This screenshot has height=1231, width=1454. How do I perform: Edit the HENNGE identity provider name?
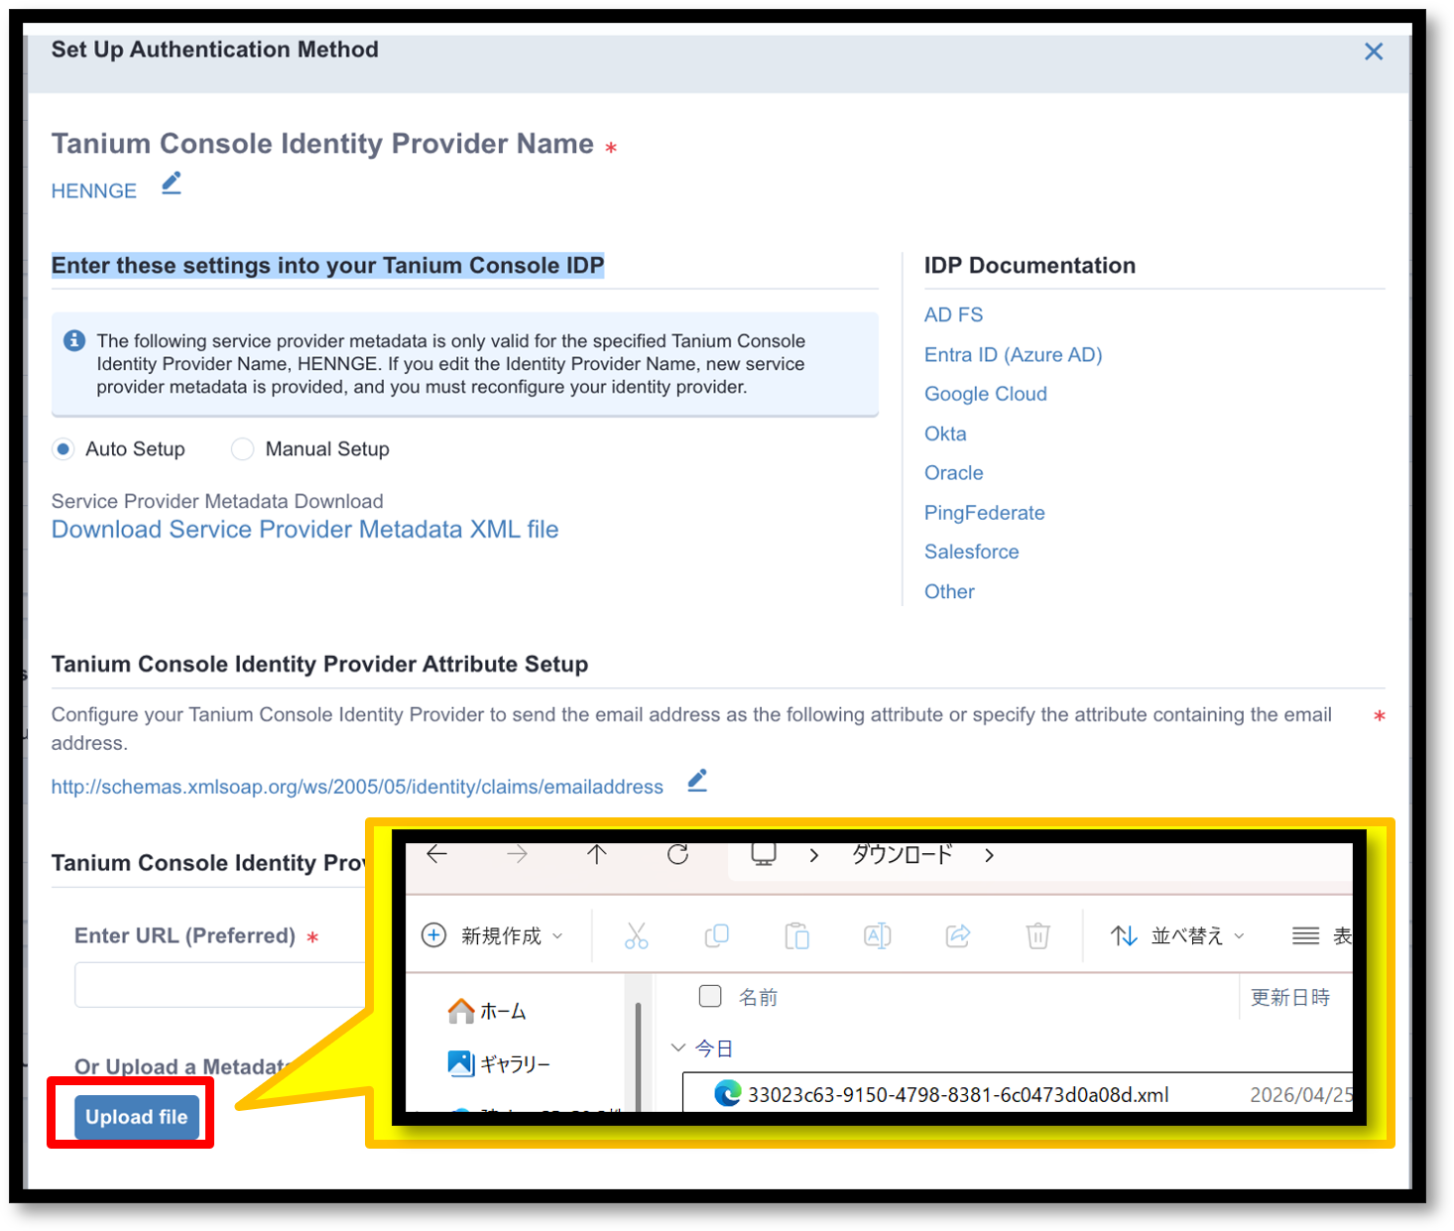click(172, 184)
